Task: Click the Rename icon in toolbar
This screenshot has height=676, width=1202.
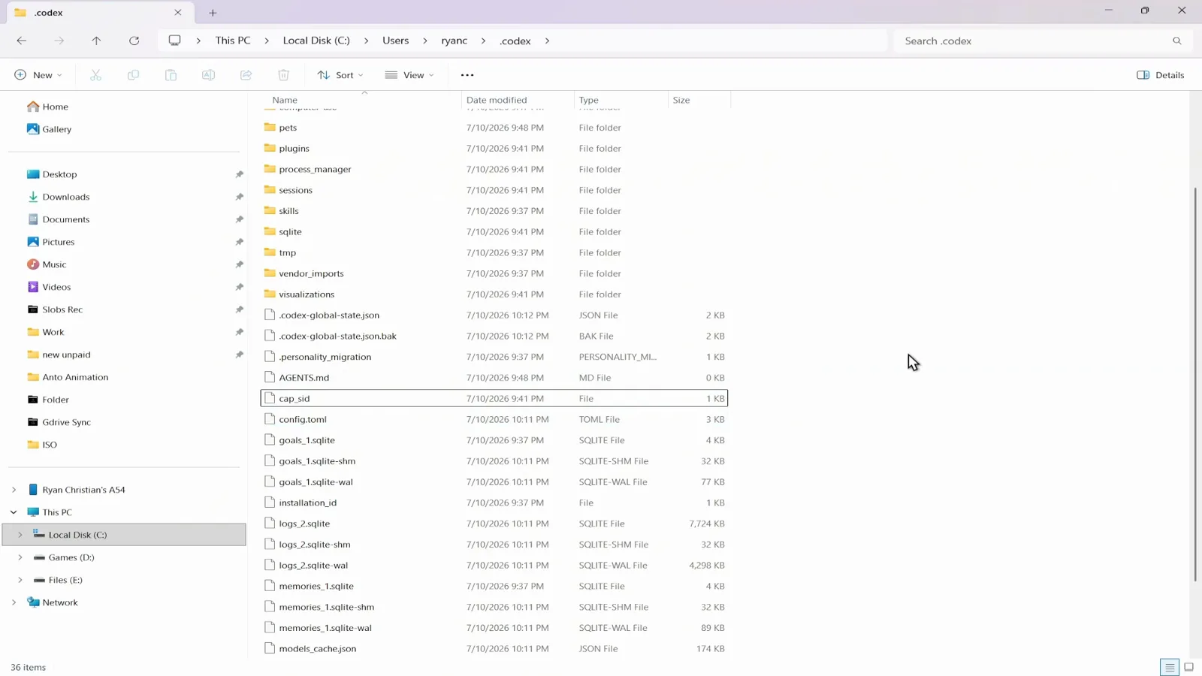Action: click(x=208, y=75)
